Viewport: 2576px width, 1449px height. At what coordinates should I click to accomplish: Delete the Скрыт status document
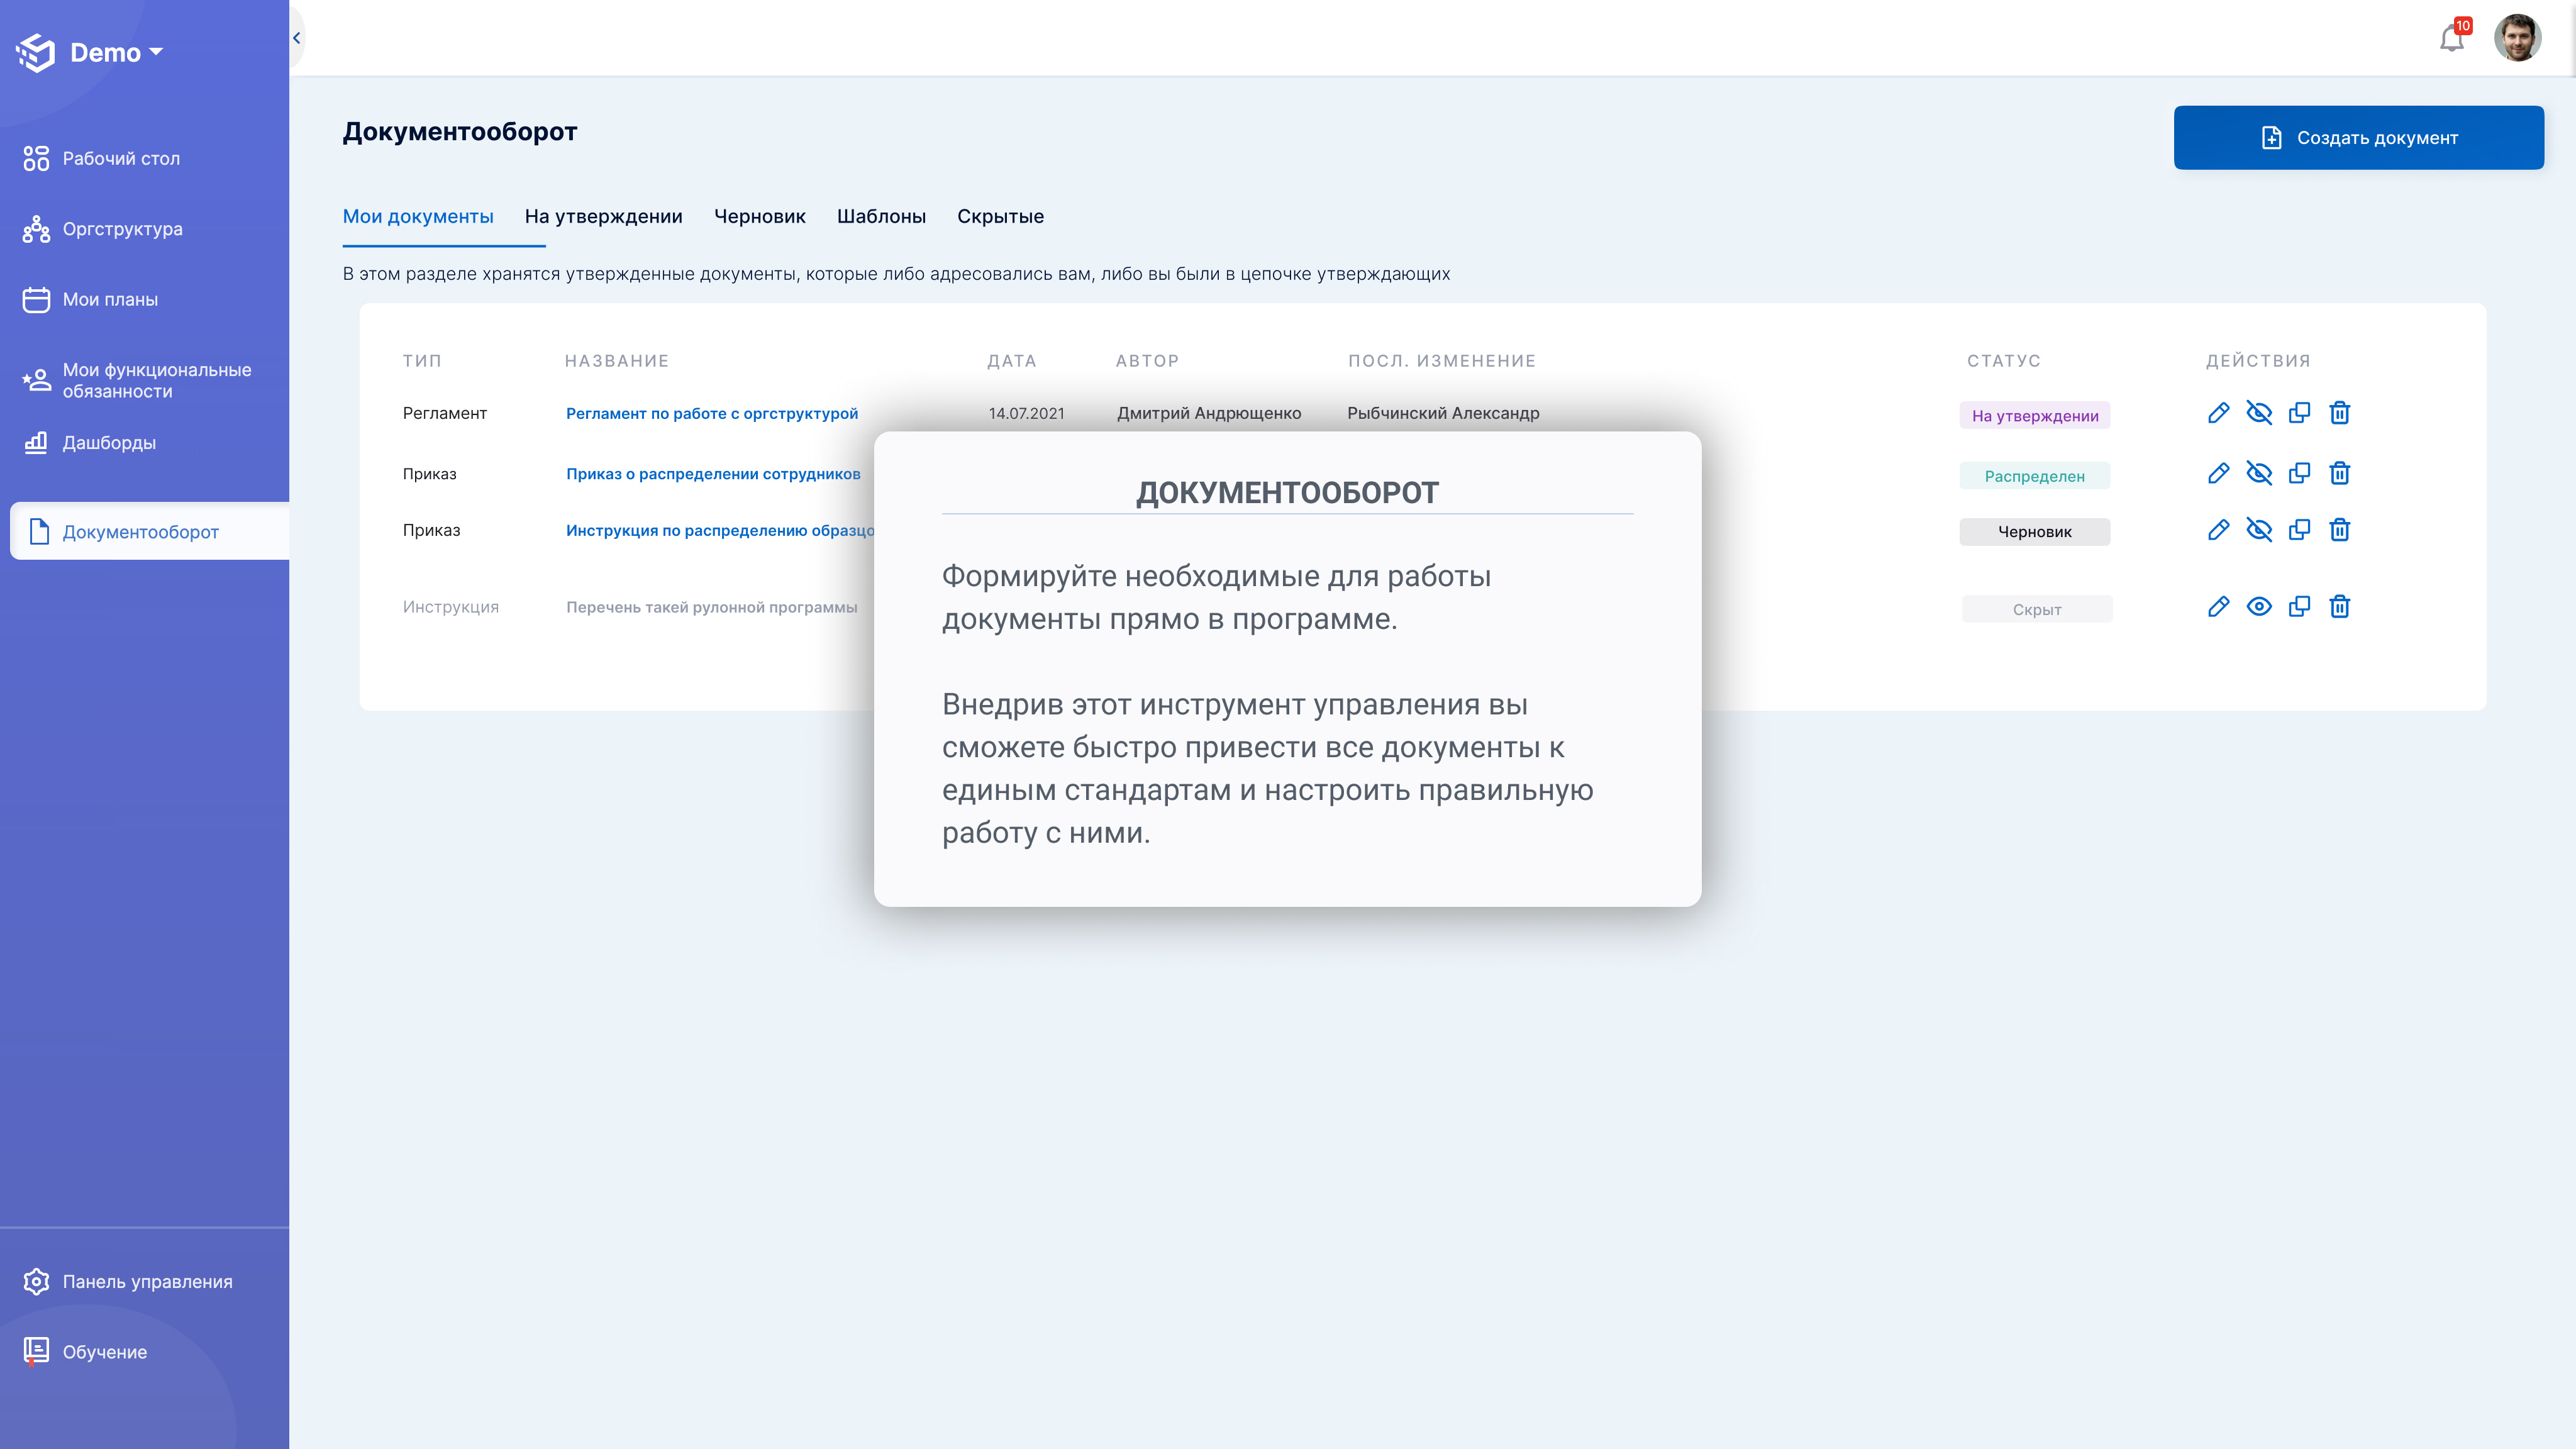[x=2339, y=606]
